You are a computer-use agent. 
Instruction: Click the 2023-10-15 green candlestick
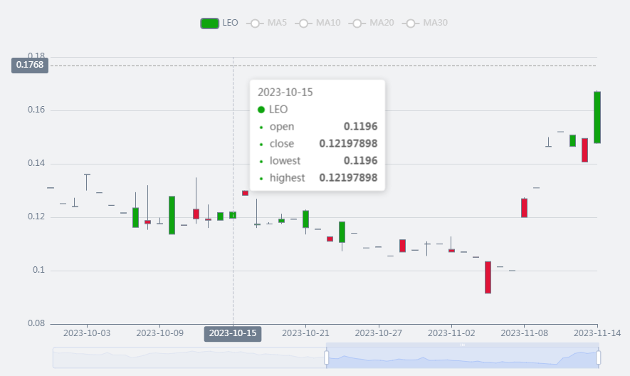tap(233, 215)
